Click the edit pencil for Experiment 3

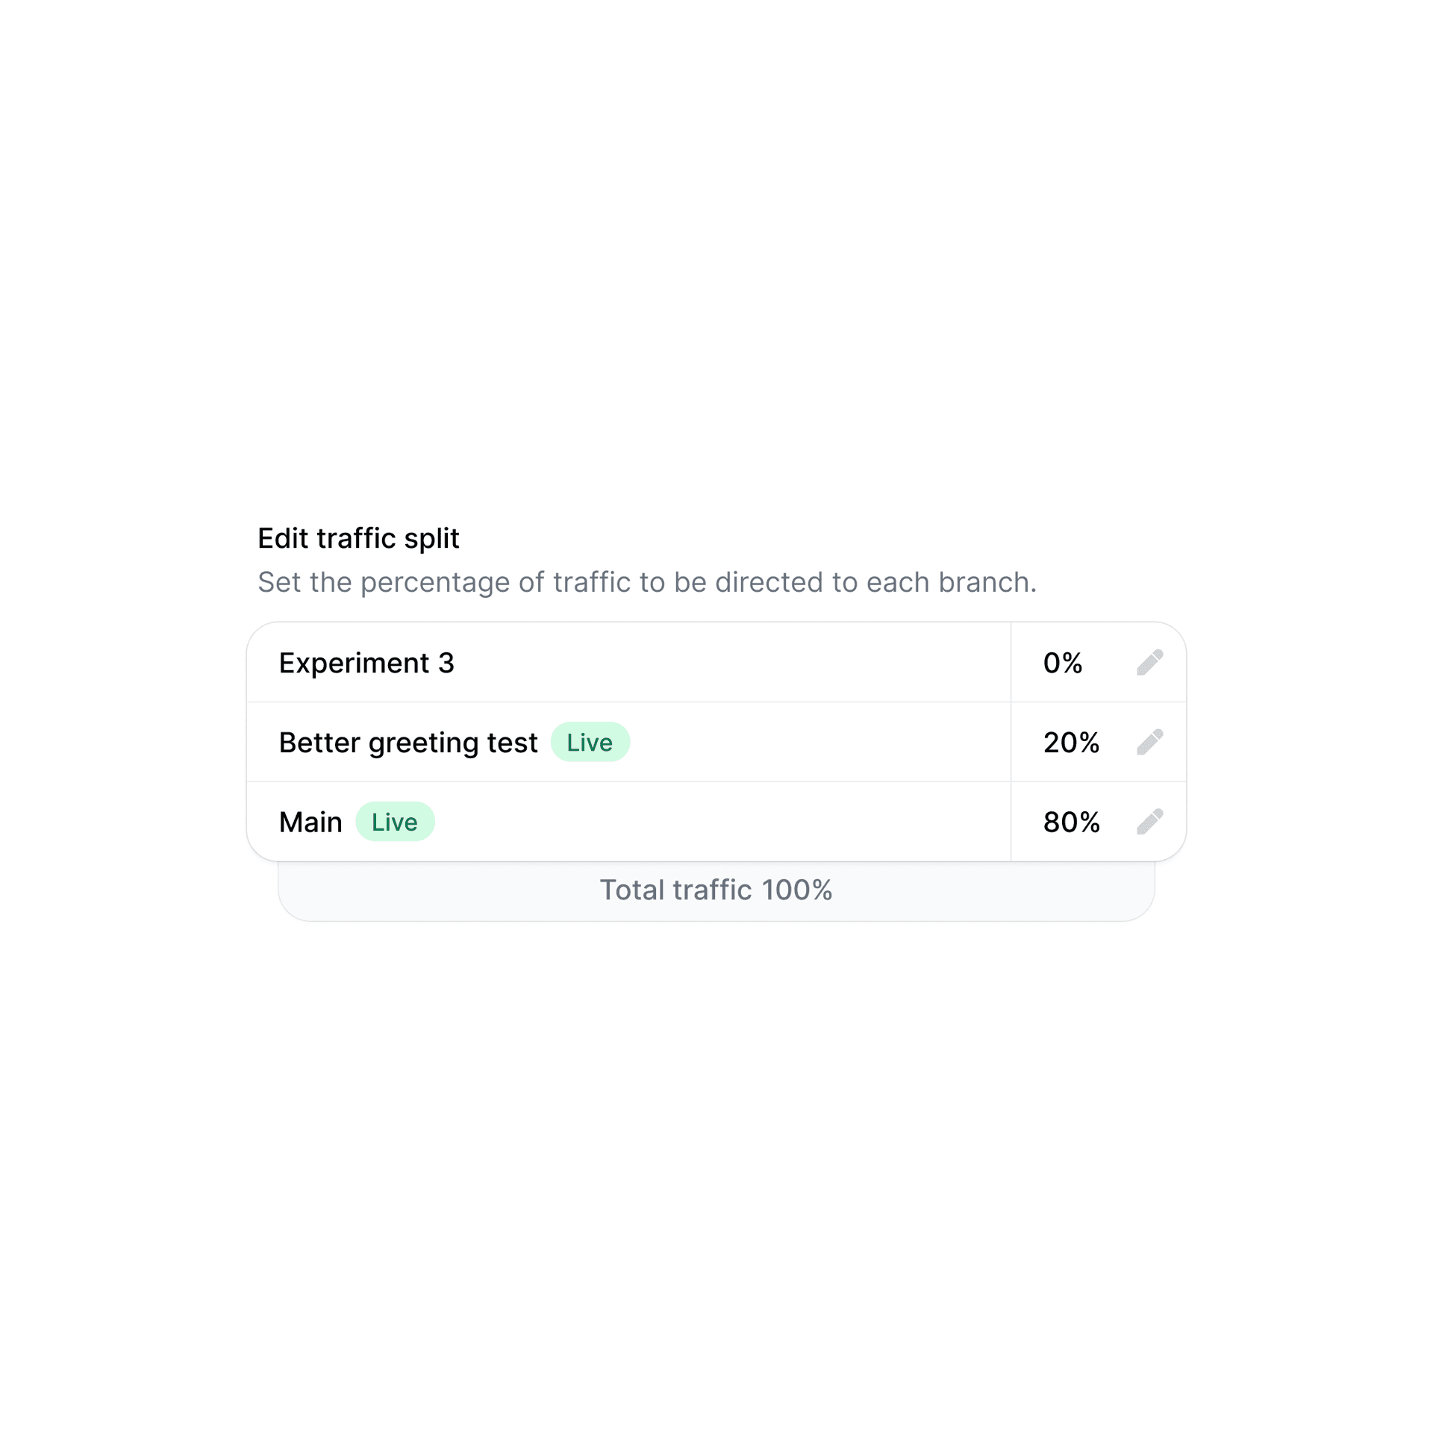[x=1149, y=662]
